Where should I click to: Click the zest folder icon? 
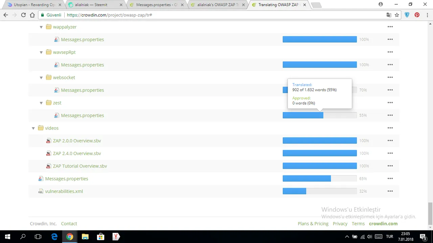[49, 103]
